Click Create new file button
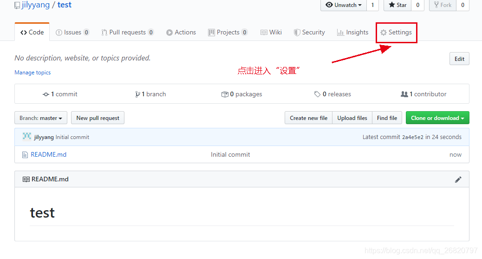Image resolution: width=482 pixels, height=259 pixels. click(x=309, y=118)
